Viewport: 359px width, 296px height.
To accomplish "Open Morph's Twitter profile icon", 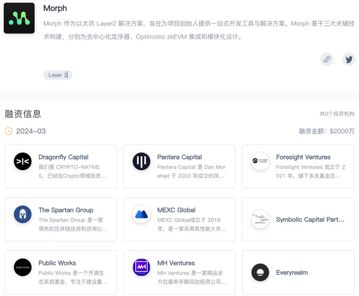I will click(x=348, y=59).
